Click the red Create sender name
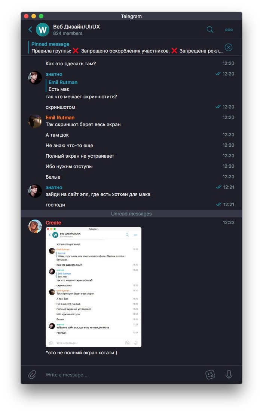 [x=53, y=223]
